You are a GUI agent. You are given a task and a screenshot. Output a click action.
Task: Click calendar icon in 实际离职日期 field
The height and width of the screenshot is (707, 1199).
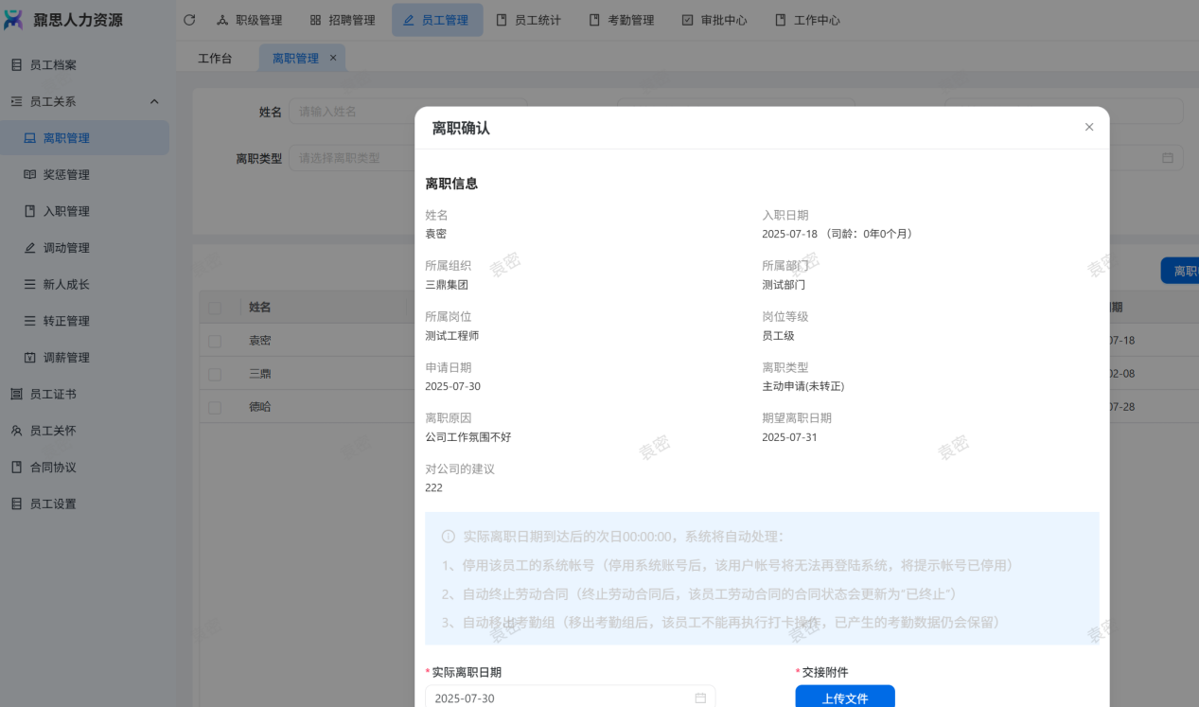click(x=700, y=698)
